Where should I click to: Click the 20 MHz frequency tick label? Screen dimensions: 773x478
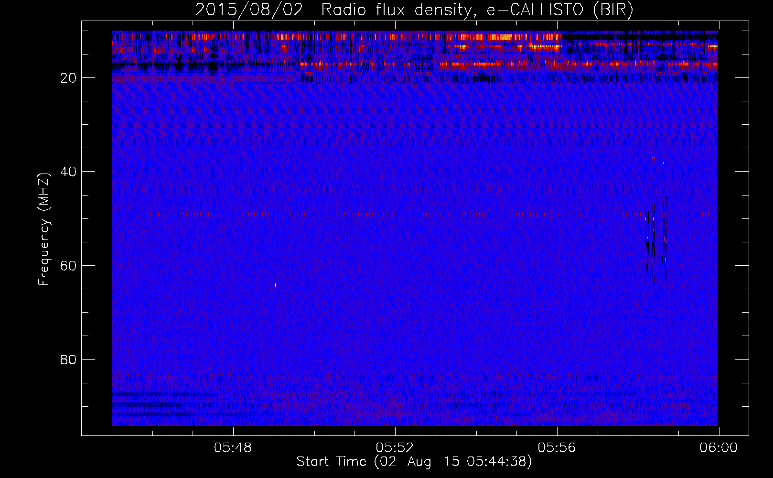point(68,78)
